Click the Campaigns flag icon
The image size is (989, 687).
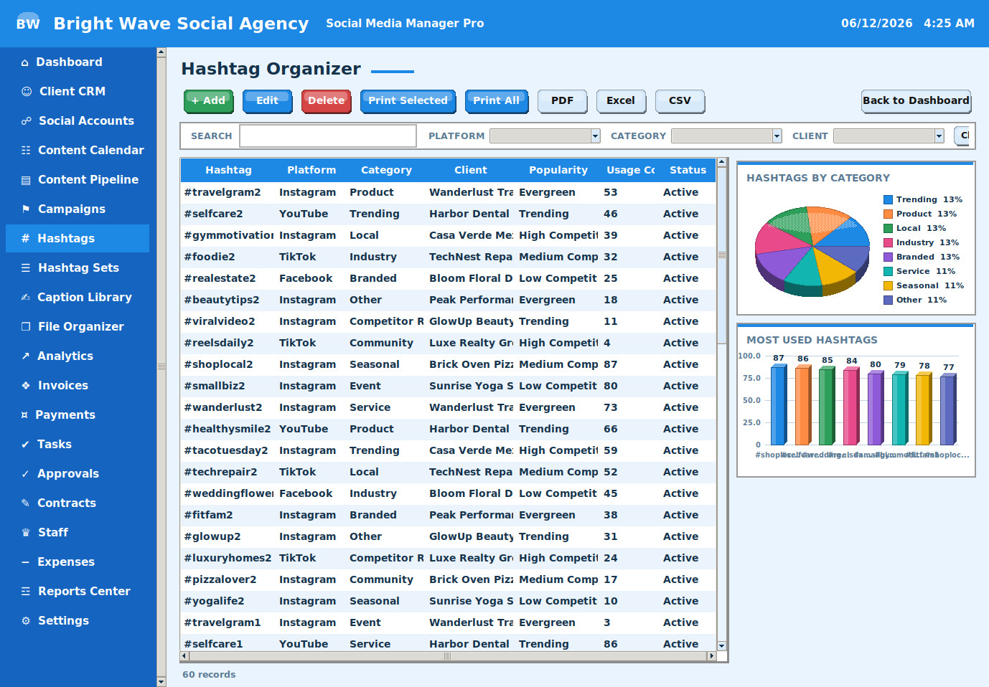coord(26,209)
